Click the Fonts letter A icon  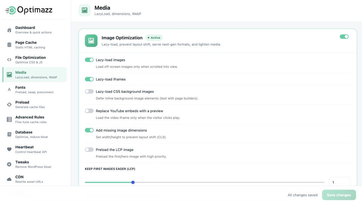pos(9,90)
